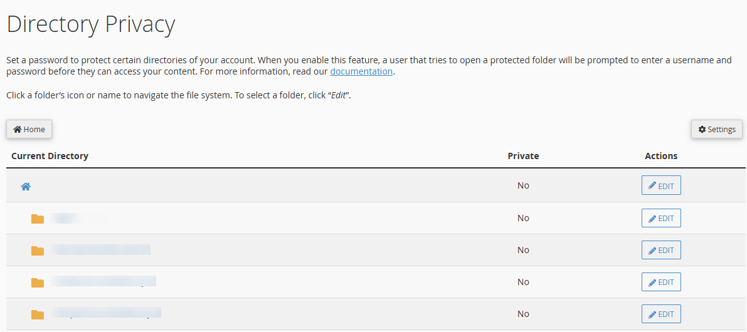Open the second orange folder icon
The height and width of the screenshot is (332, 747).
point(38,251)
